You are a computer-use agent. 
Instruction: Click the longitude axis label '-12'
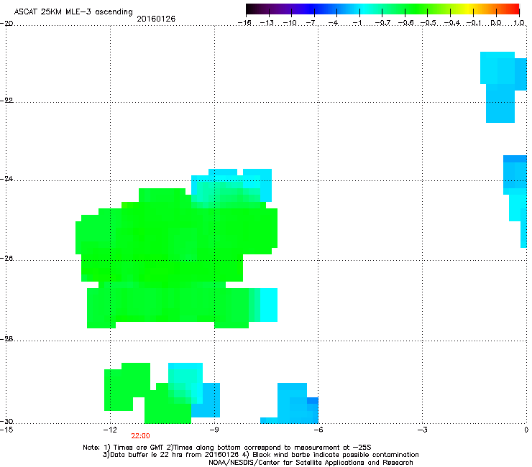point(110,430)
